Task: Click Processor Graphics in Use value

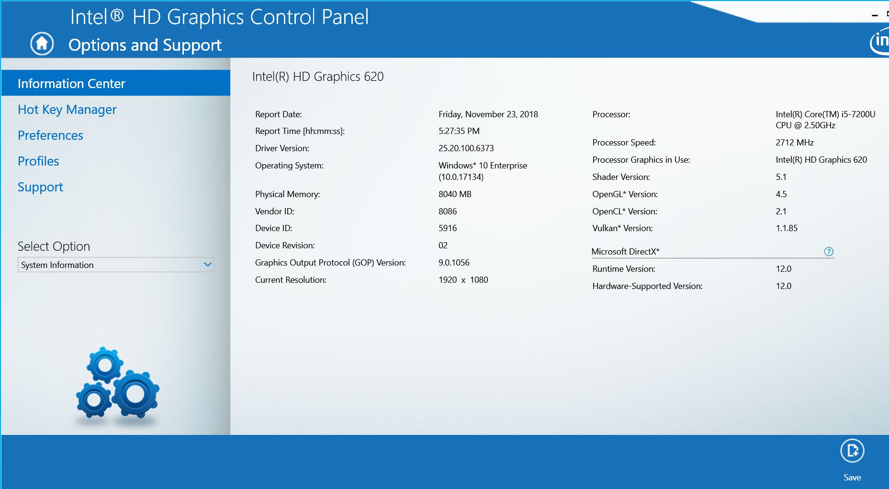Action: point(821,160)
